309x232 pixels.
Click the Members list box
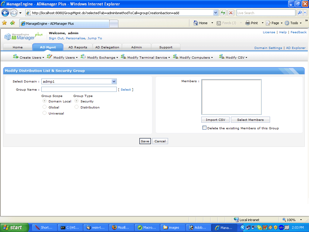(231, 97)
